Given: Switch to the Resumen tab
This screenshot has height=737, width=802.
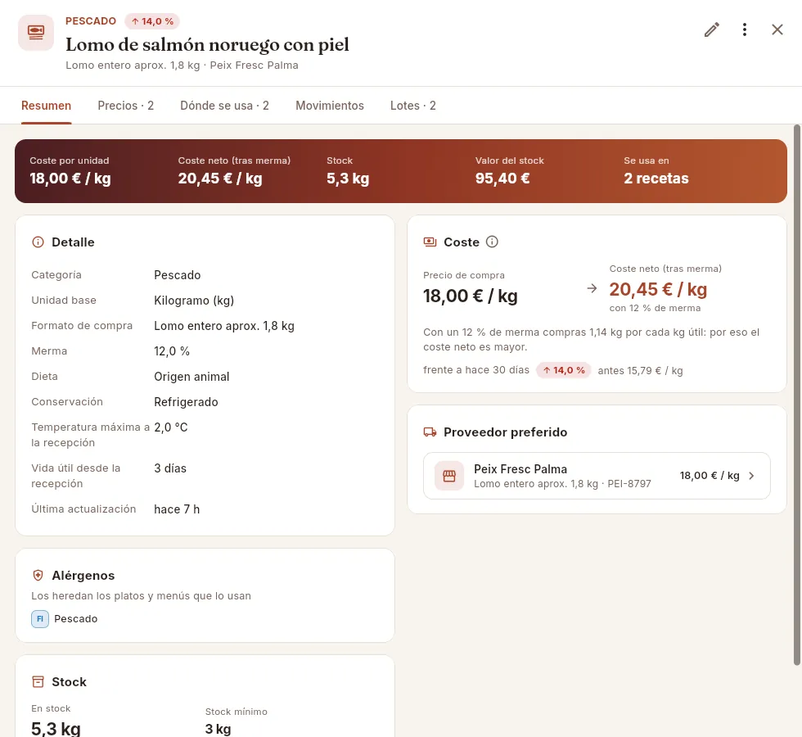Looking at the screenshot, I should pos(46,106).
